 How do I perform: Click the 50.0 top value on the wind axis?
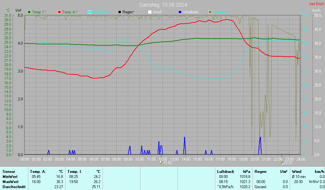coord(318,16)
